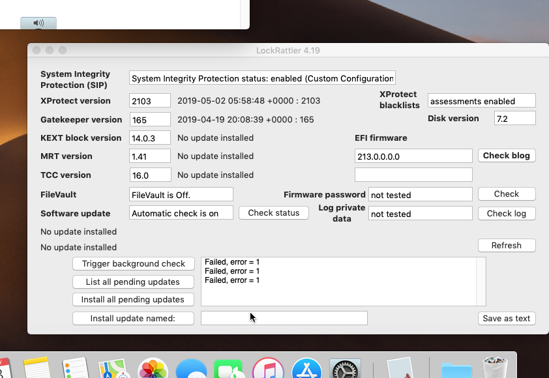Image resolution: width=549 pixels, height=378 pixels.
Task: Close the LockRattler window
Action: pyautogui.click(x=37, y=50)
